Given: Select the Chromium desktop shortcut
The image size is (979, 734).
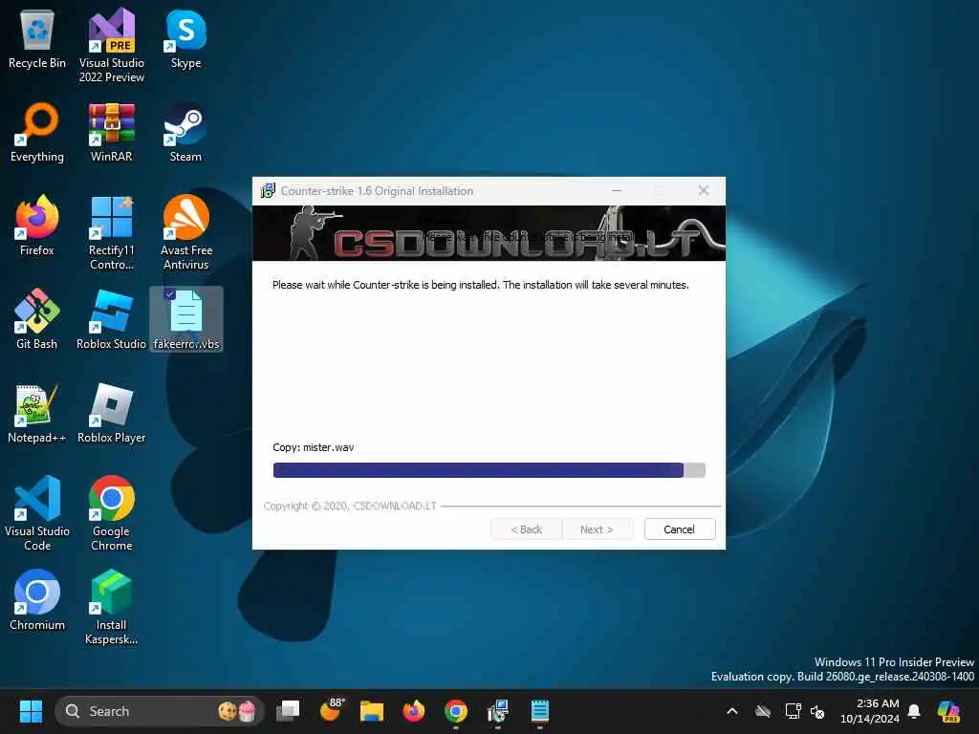Looking at the screenshot, I should (x=37, y=600).
